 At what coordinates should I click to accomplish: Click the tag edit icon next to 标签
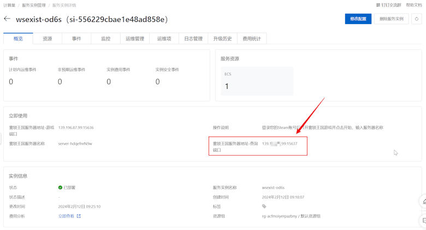pos(264,207)
